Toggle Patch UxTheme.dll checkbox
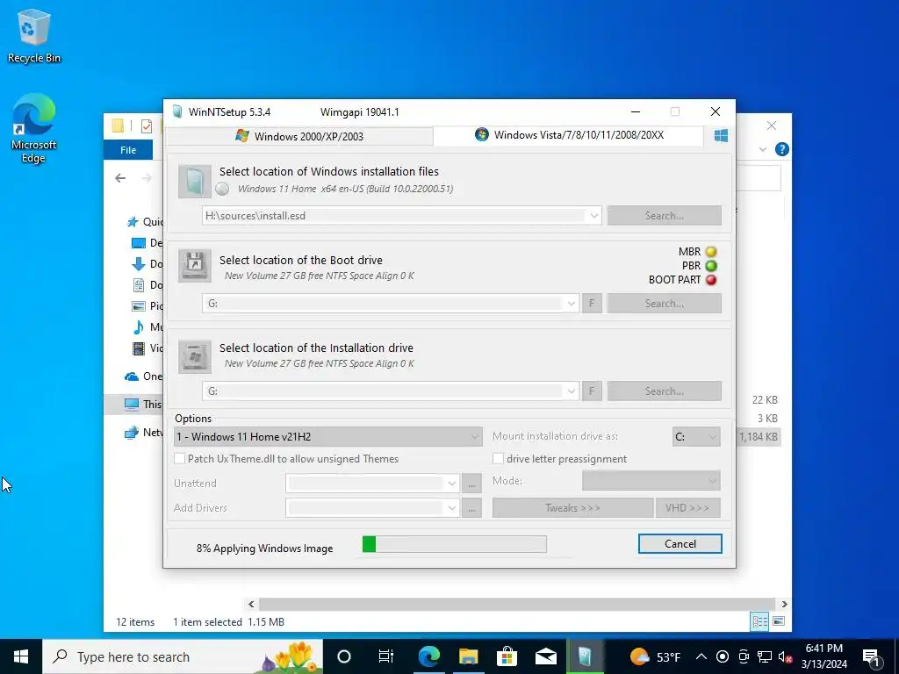 coord(180,459)
